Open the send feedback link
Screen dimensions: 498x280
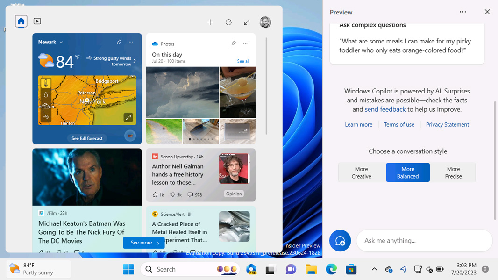pos(385,109)
